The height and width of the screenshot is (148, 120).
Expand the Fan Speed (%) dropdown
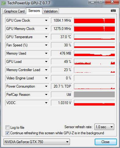pyautogui.click(x=46, y=45)
